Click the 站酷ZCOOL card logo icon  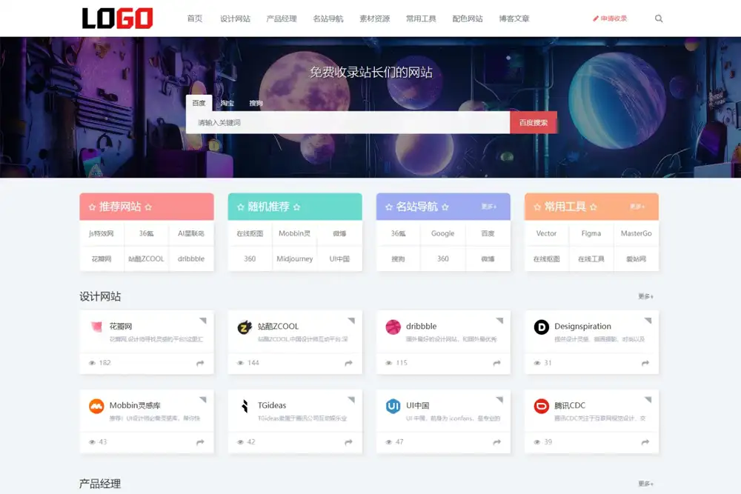point(245,327)
